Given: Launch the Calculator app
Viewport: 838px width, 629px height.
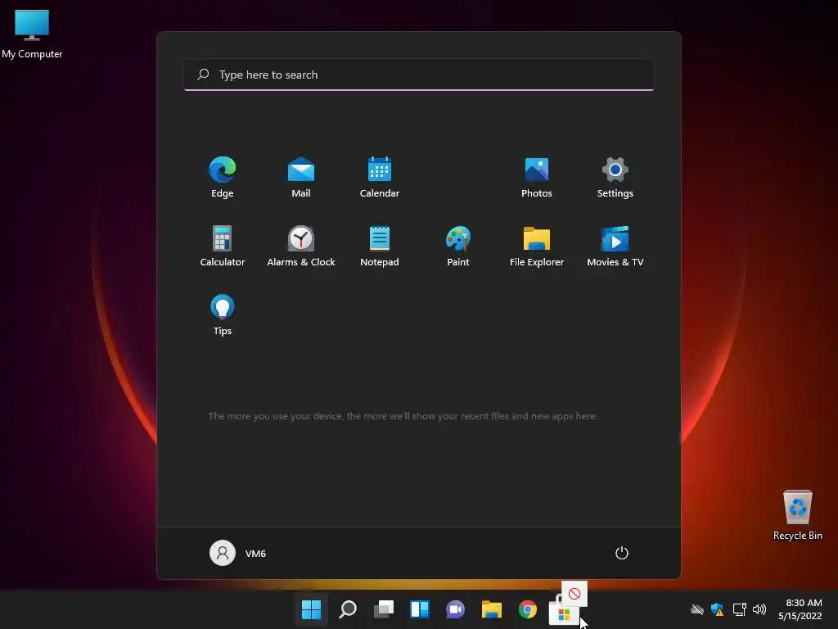Looking at the screenshot, I should click(x=223, y=247).
